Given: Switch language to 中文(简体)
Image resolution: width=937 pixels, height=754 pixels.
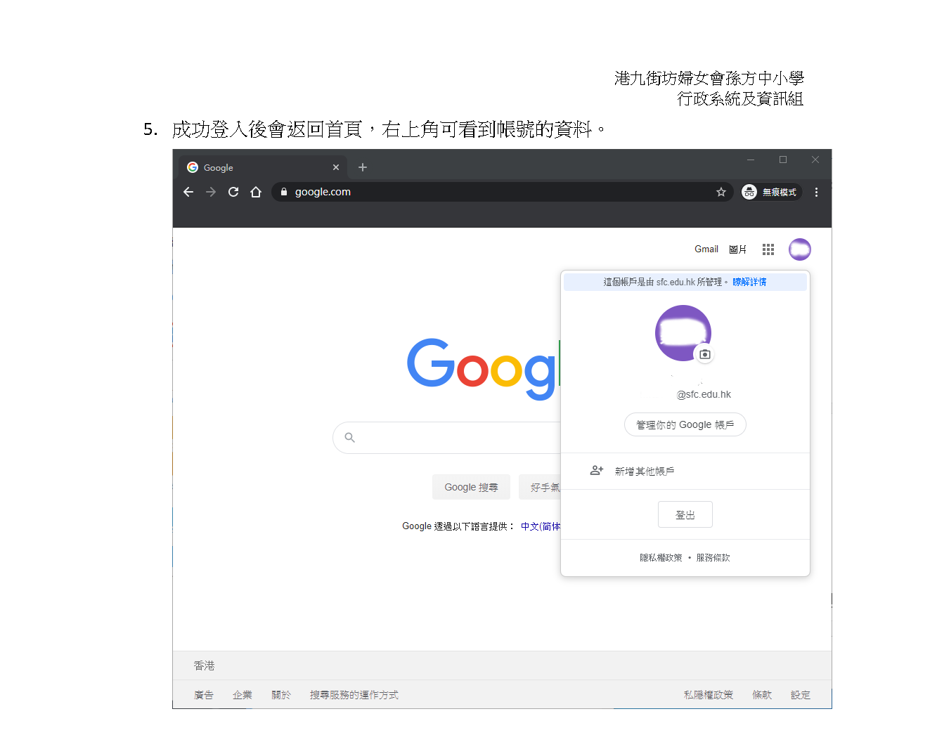Looking at the screenshot, I should [x=541, y=526].
